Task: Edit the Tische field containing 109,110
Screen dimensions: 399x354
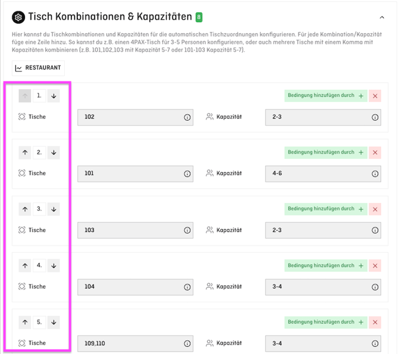Action: click(135, 343)
